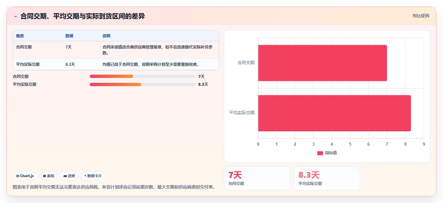Click the 合同交期 progress bar
Screen dimensions: 443x203
(143, 76)
